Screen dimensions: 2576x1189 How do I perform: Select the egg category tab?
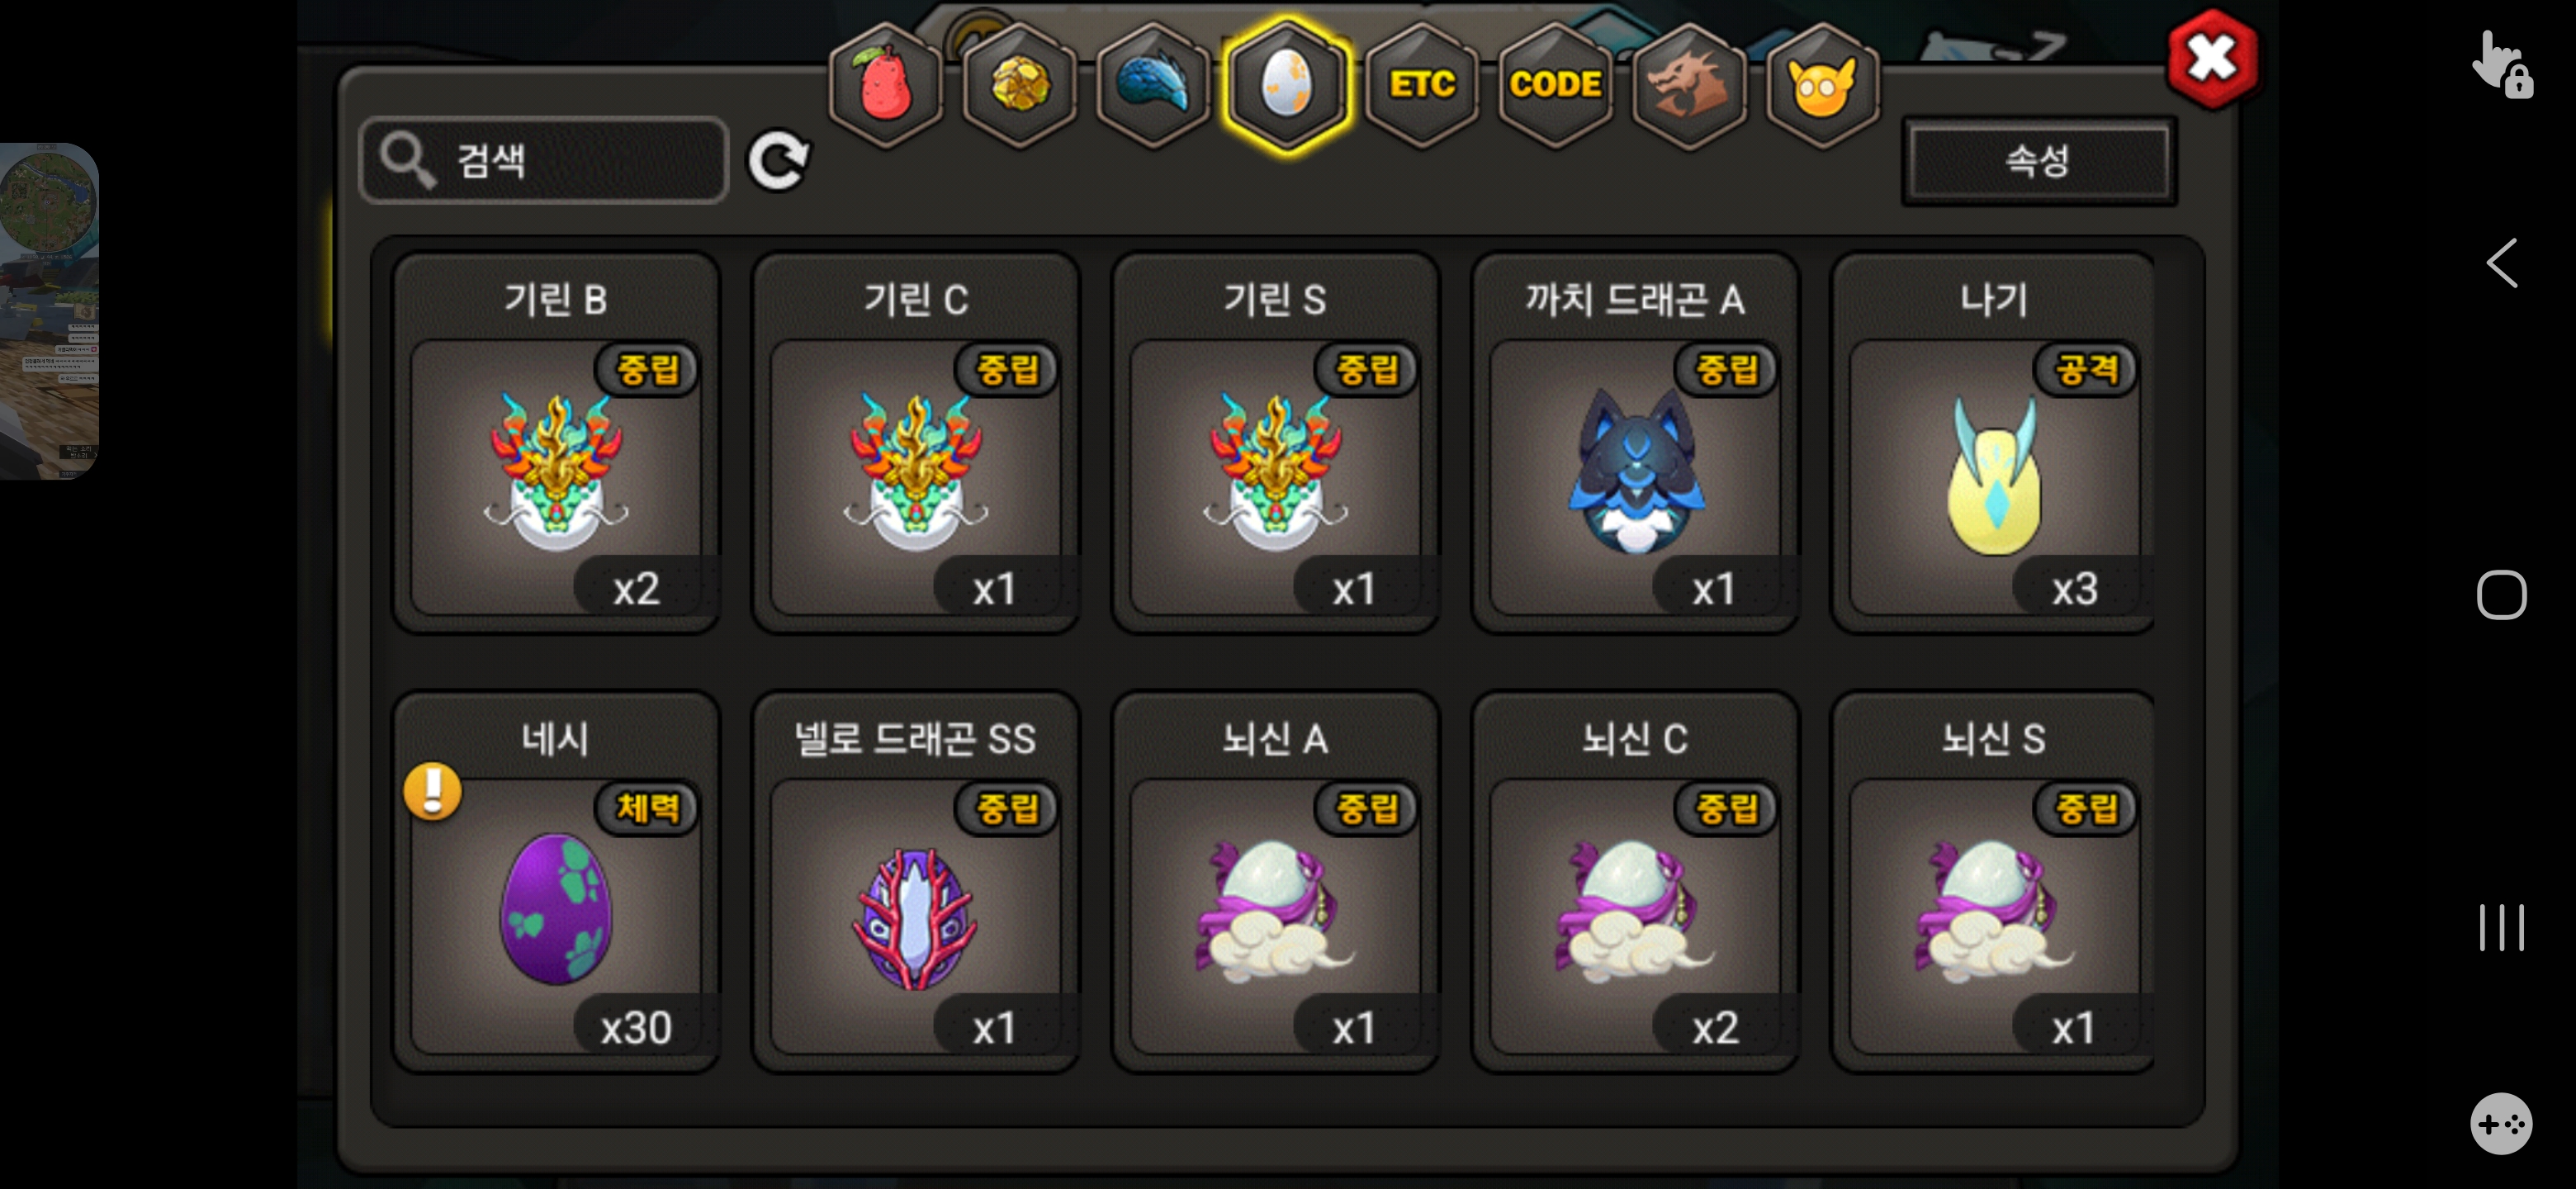point(1287,85)
